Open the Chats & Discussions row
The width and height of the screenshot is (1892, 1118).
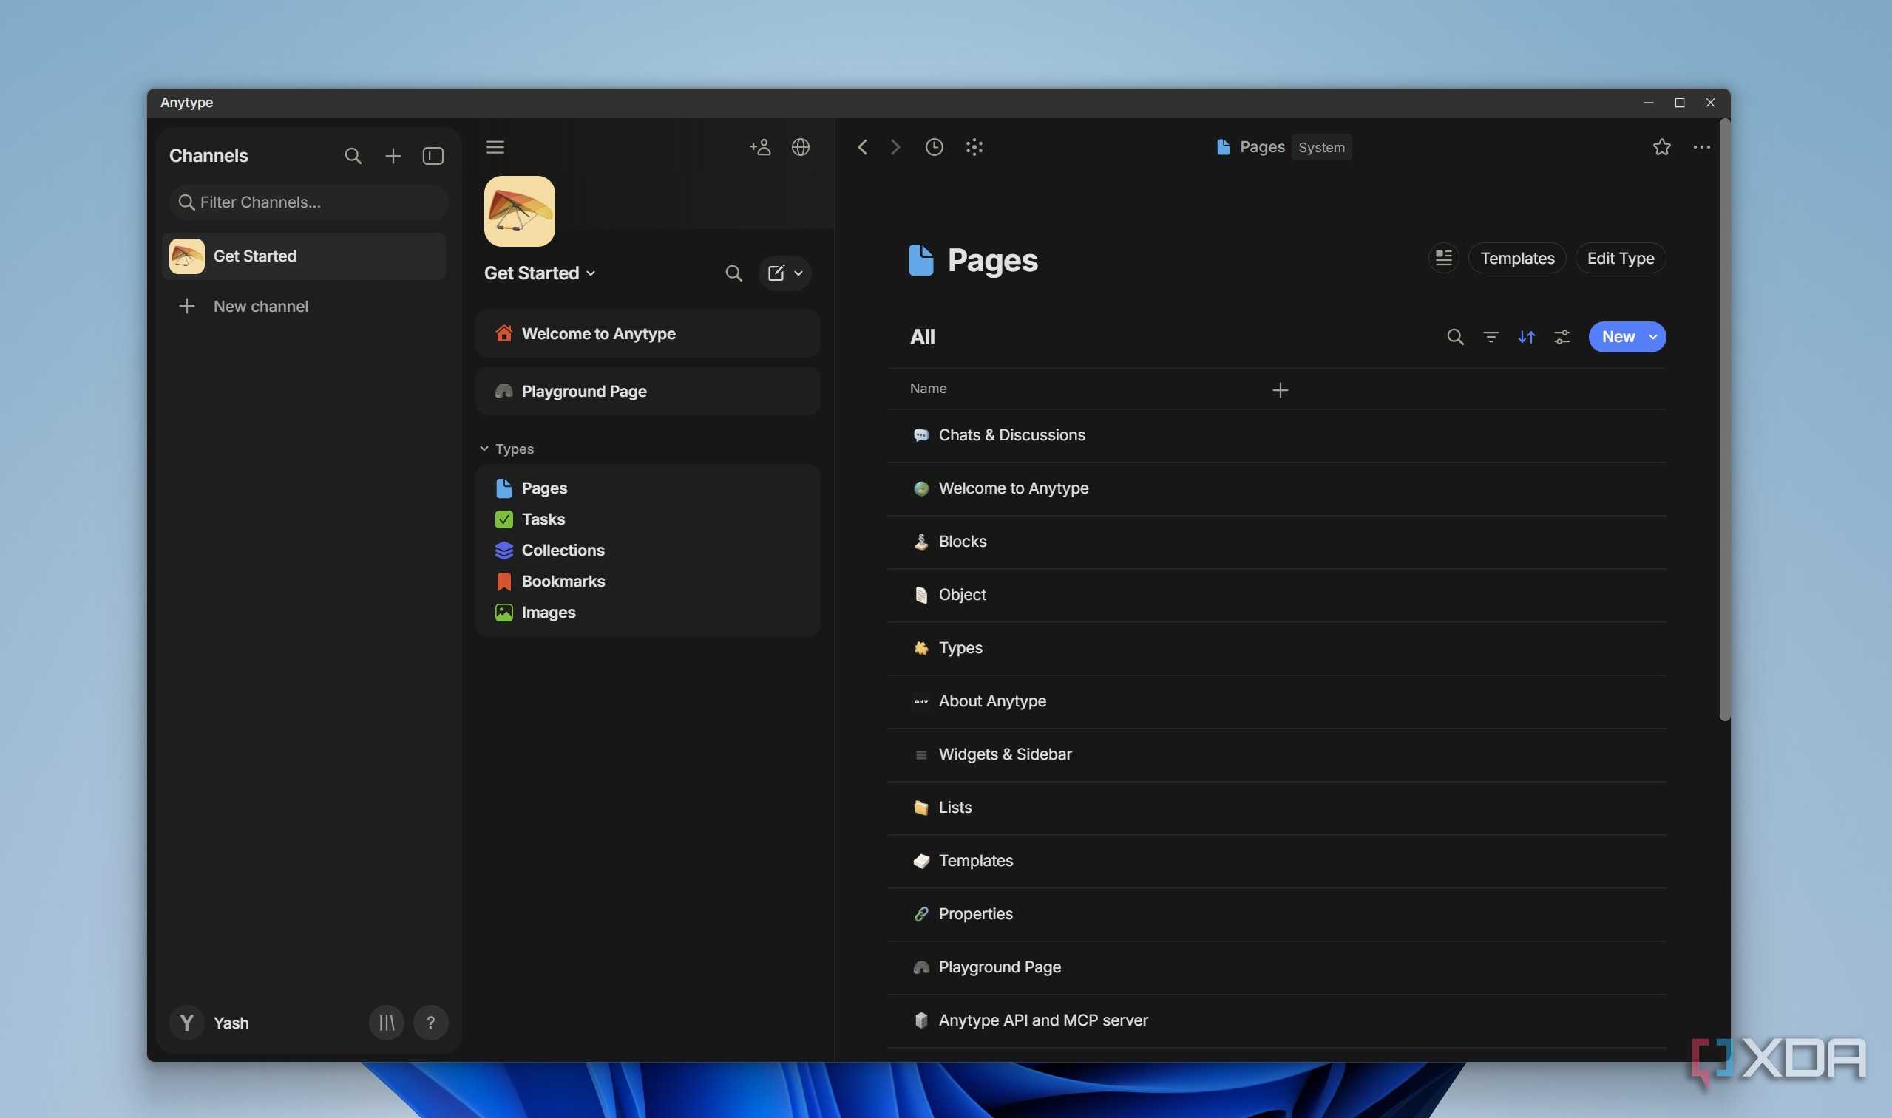coord(1277,435)
